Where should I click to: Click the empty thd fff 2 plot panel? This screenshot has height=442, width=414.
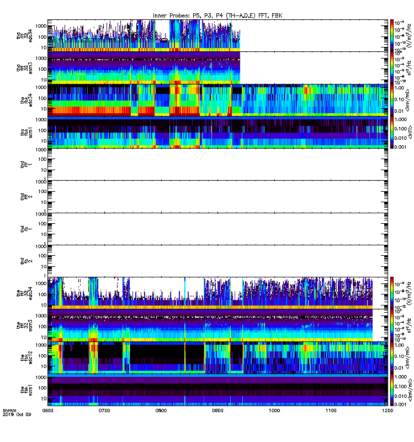(217, 197)
